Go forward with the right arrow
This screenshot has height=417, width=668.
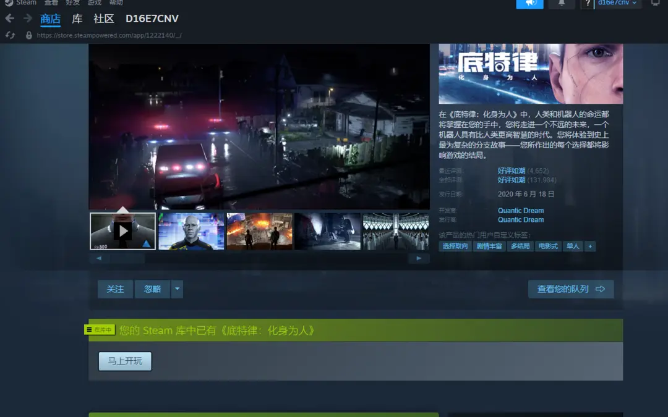coord(28,19)
